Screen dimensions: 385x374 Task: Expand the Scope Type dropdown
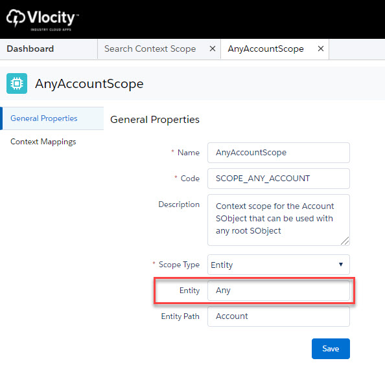279,265
